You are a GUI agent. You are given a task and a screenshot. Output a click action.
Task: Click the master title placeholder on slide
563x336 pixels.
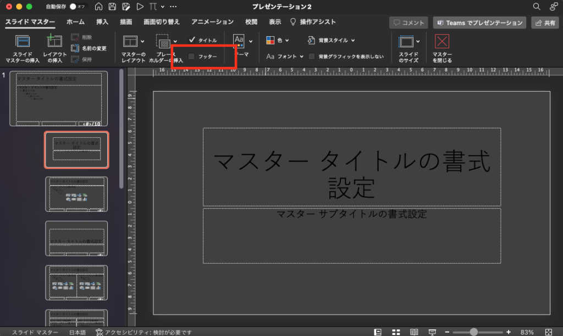click(x=351, y=167)
